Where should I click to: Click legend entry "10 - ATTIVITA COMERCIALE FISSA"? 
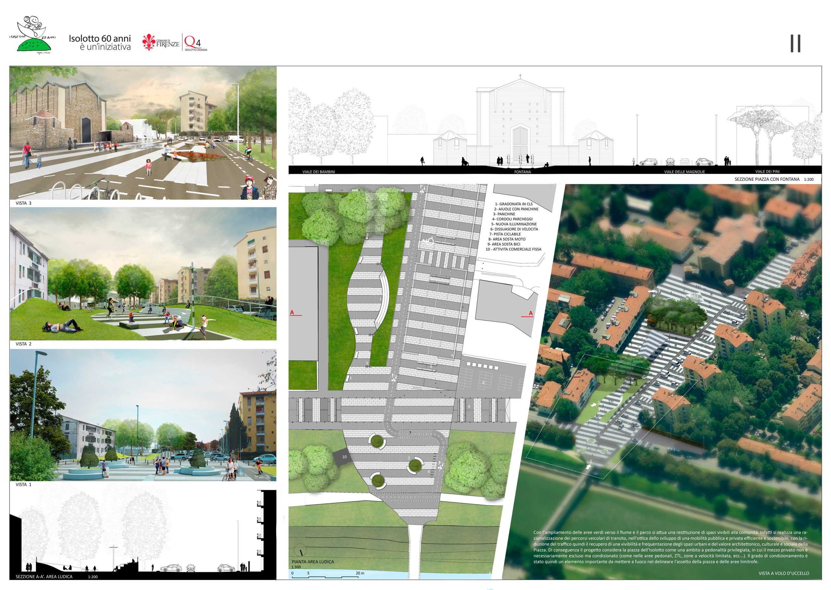click(x=514, y=249)
